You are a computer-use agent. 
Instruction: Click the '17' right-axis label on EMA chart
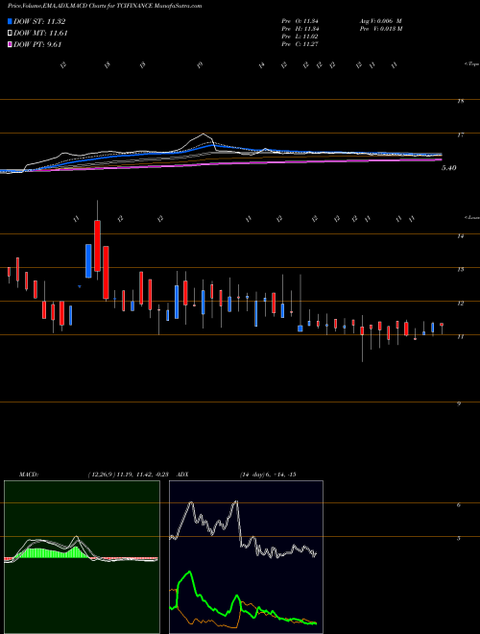click(x=460, y=135)
